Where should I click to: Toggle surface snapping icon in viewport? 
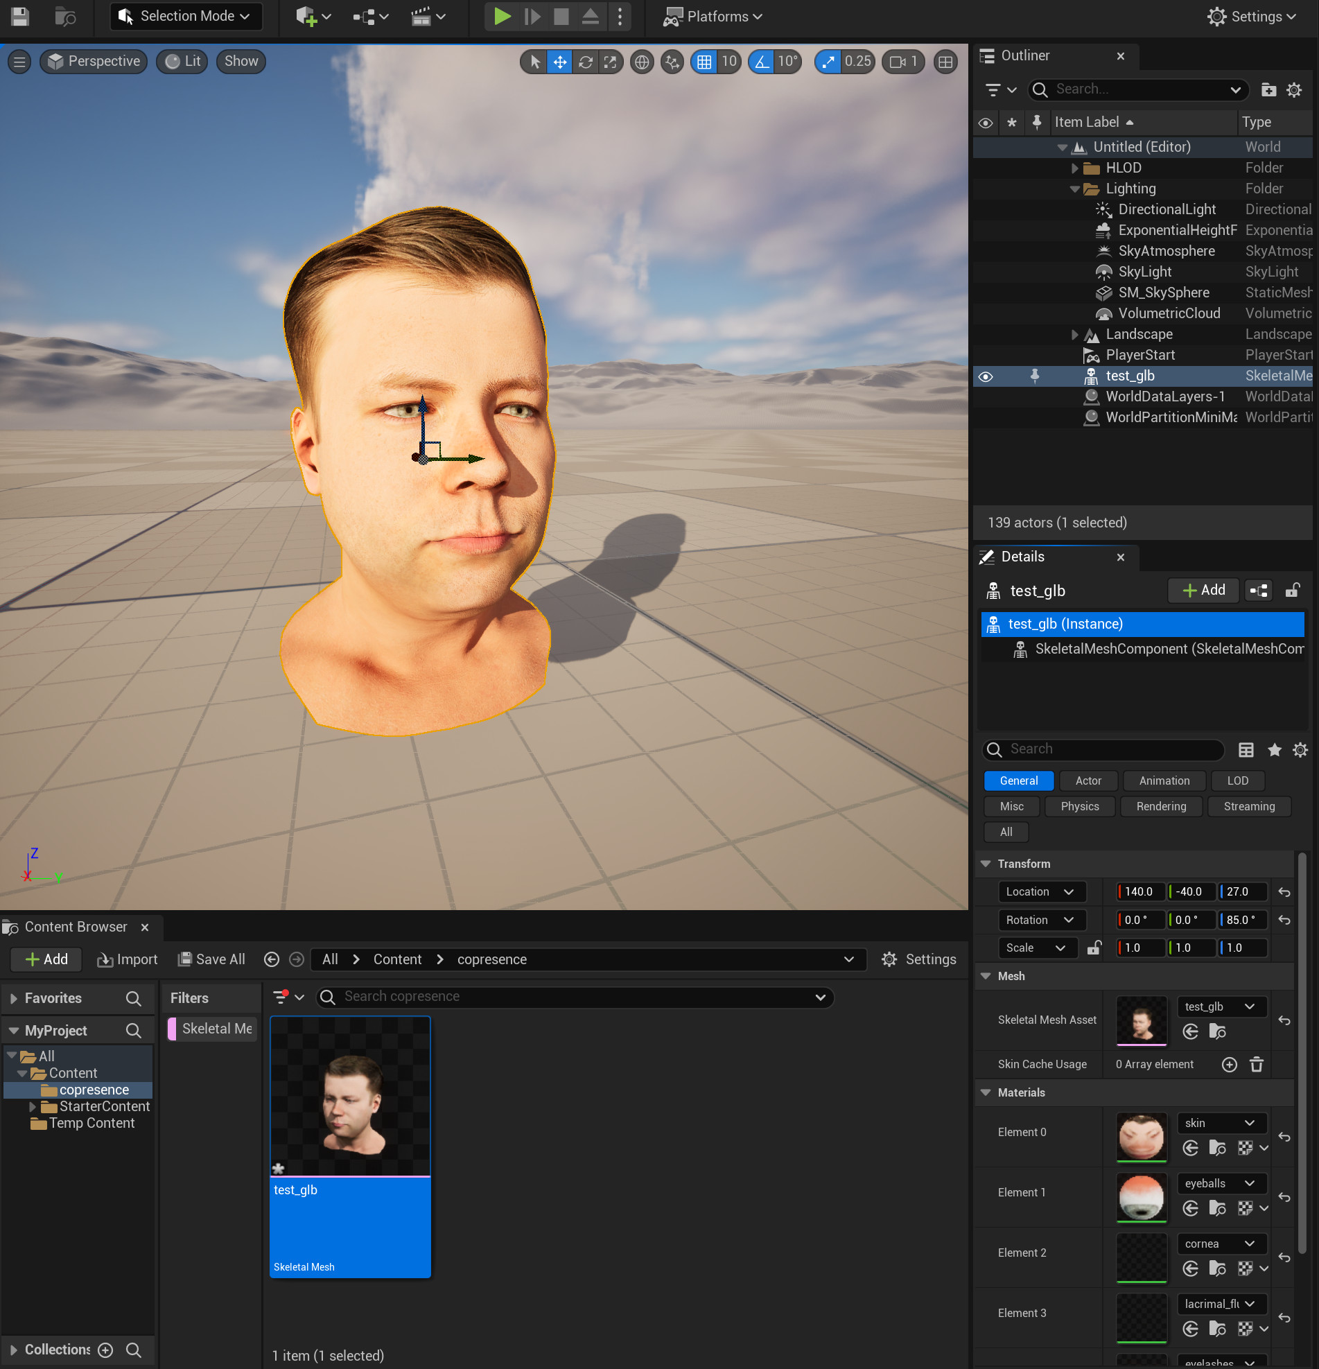point(672,62)
